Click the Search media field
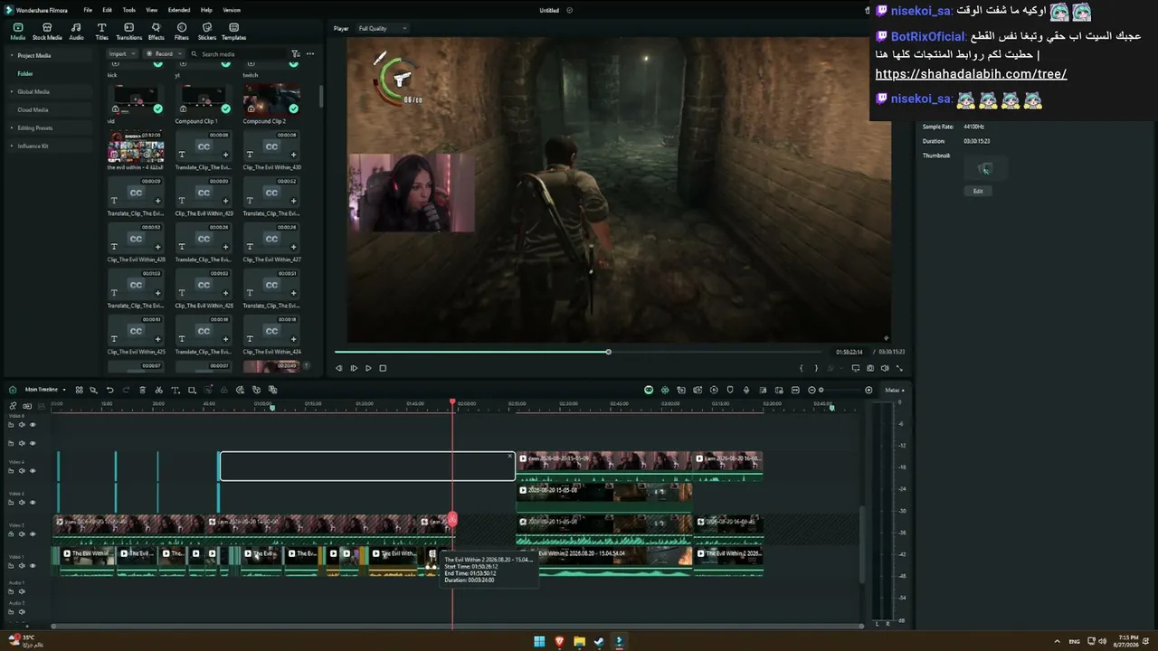Viewport: 1158px width, 651px height. [x=239, y=54]
